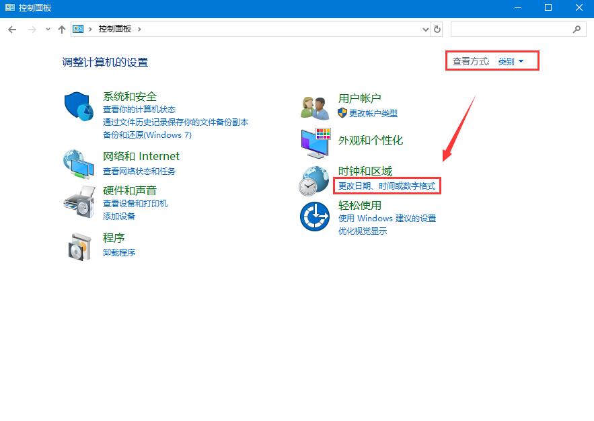
Task: Expand the address bar history dropdown arrow
Action: click(426, 29)
